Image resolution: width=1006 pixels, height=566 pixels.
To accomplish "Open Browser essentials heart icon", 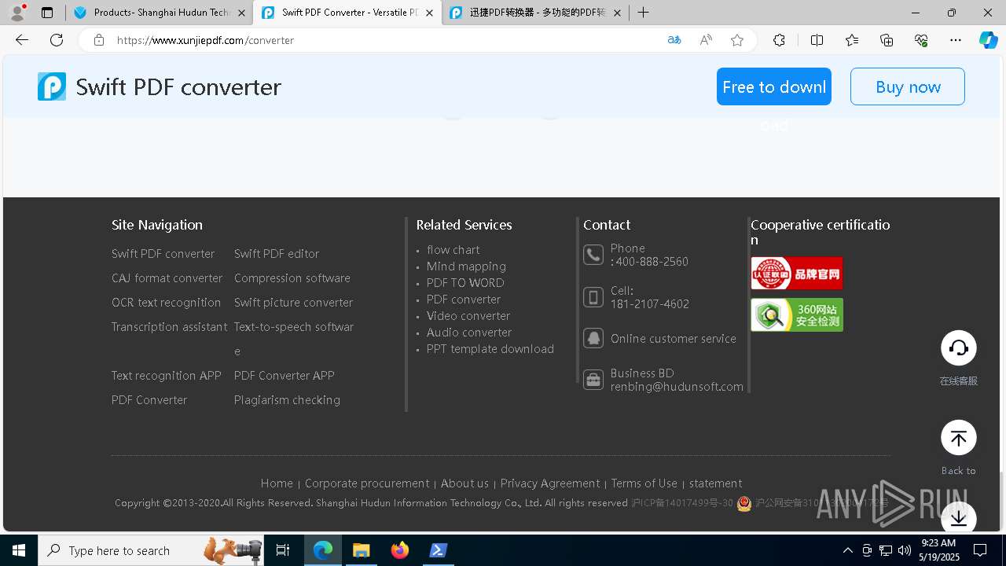I will (x=921, y=40).
